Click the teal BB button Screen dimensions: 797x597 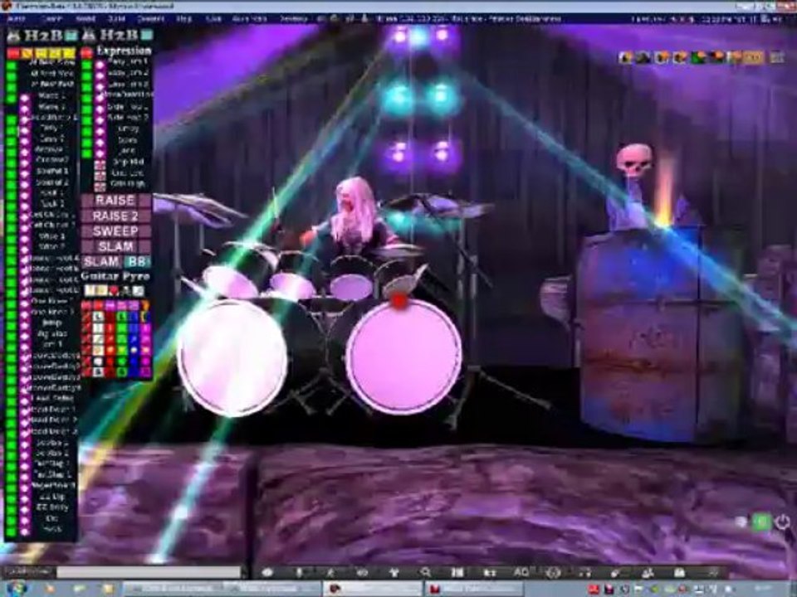[137, 261]
